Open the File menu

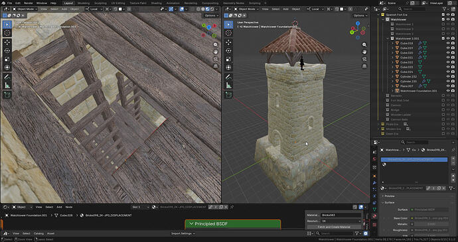click(x=10, y=3)
